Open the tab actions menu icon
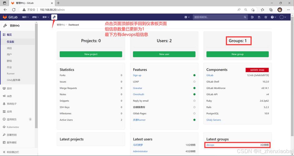The width and height of the screenshot is (294, 156). (5, 3)
